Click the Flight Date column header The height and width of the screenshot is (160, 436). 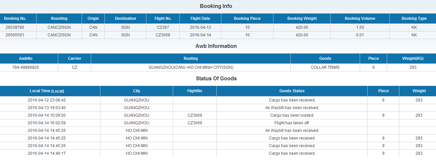click(200, 19)
